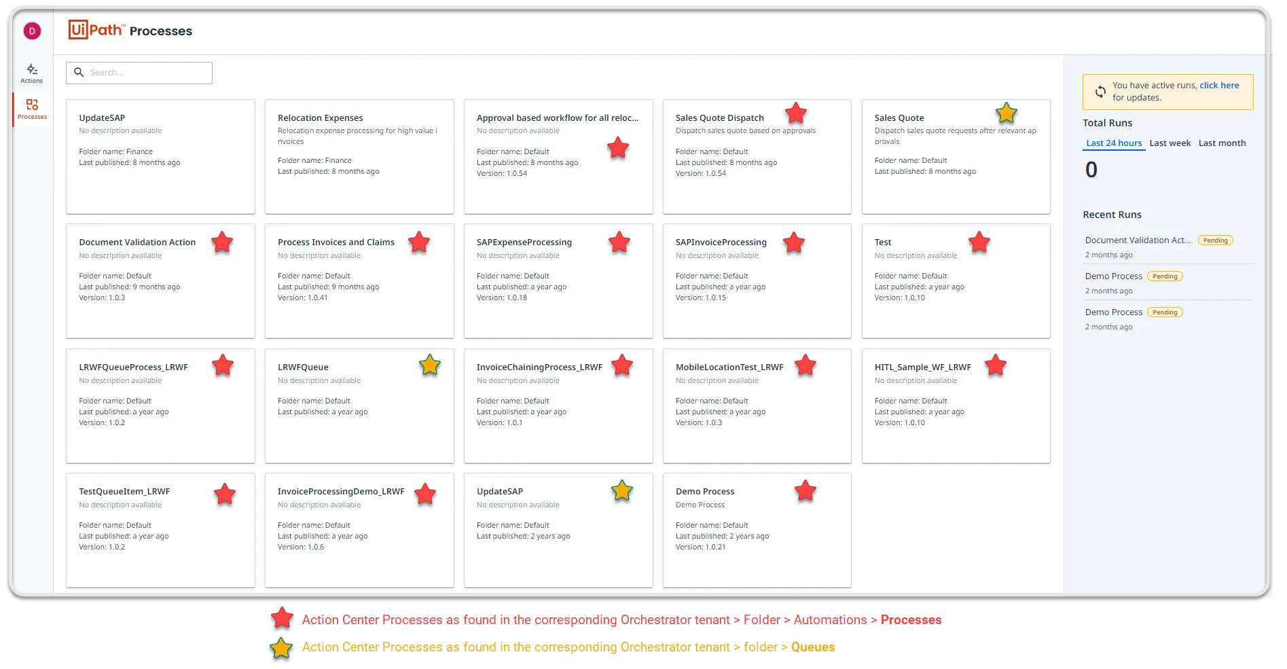Click the 'Version: 1.0.18' text
The width and height of the screenshot is (1287, 669).
502,298
